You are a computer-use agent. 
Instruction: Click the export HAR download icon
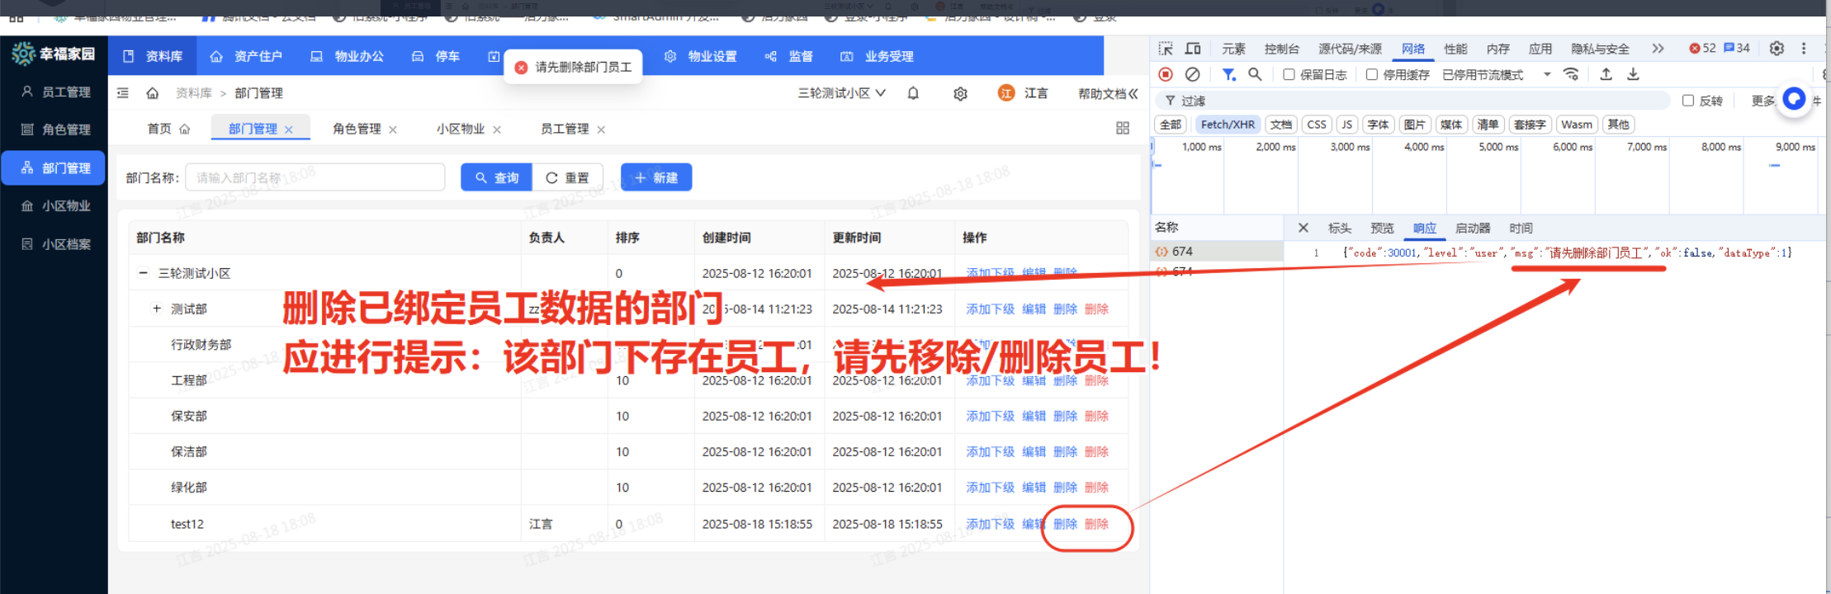tap(1633, 74)
